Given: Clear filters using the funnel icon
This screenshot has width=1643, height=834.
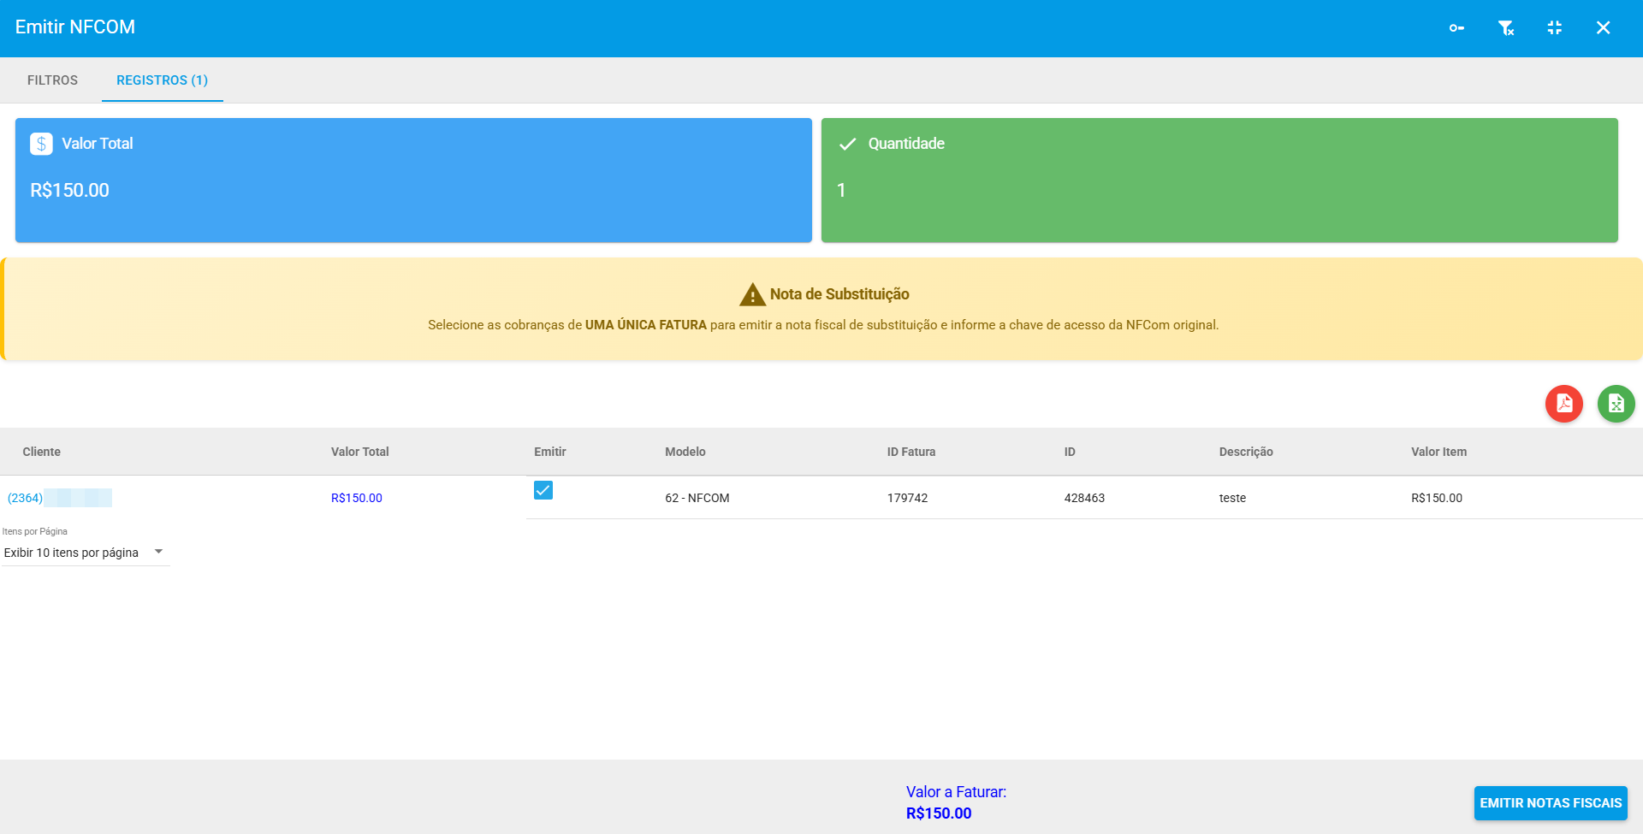Looking at the screenshot, I should click(x=1506, y=28).
